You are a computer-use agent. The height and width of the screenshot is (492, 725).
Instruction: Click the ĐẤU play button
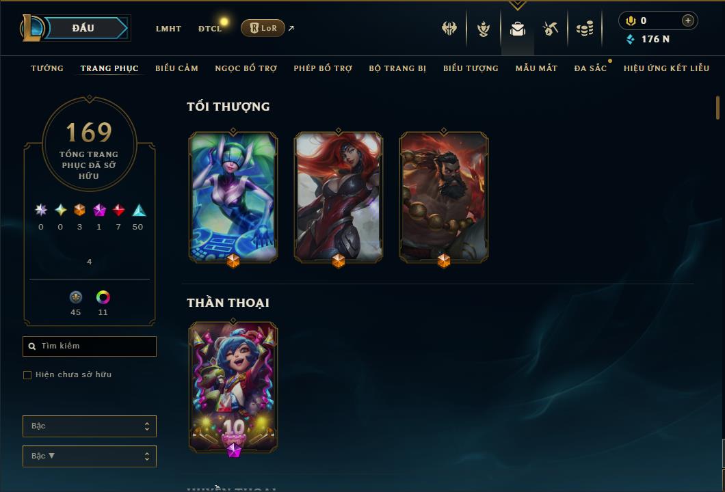(85, 28)
